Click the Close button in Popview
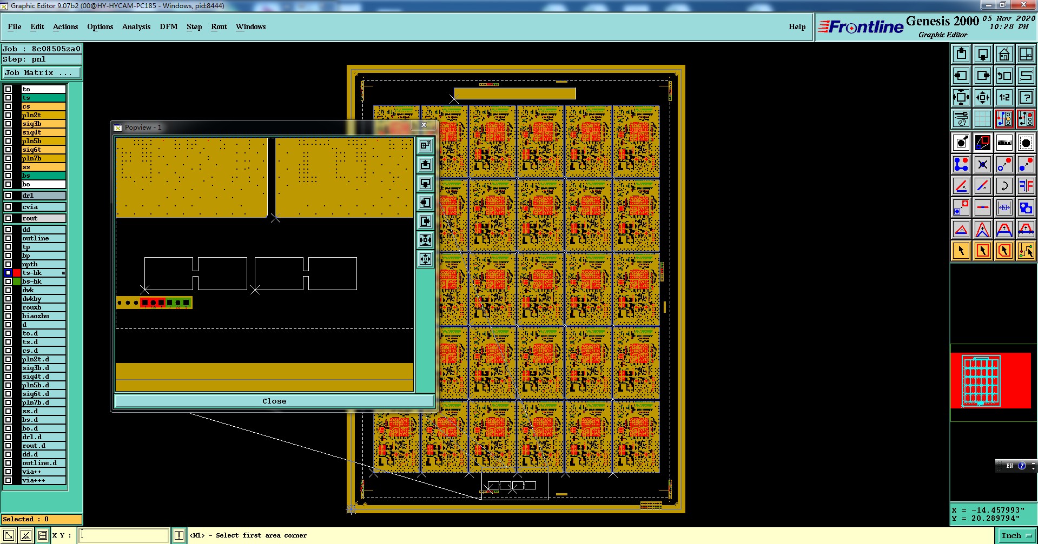Viewport: 1038px width, 544px height. click(274, 401)
